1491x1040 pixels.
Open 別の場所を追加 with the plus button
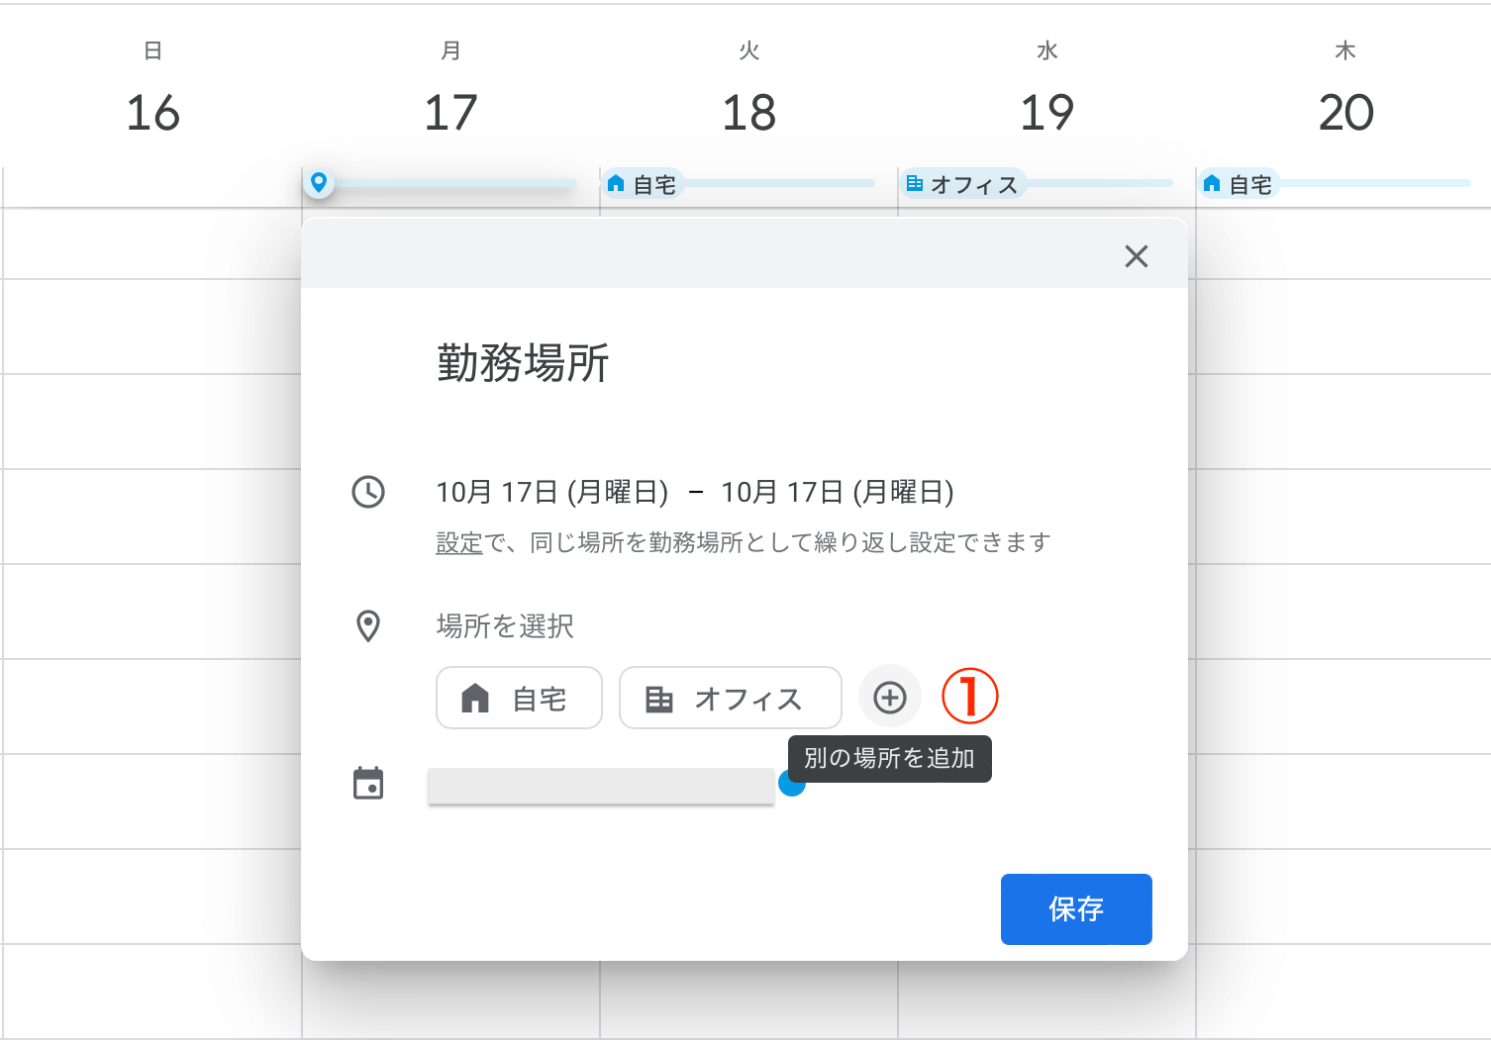pos(889,696)
